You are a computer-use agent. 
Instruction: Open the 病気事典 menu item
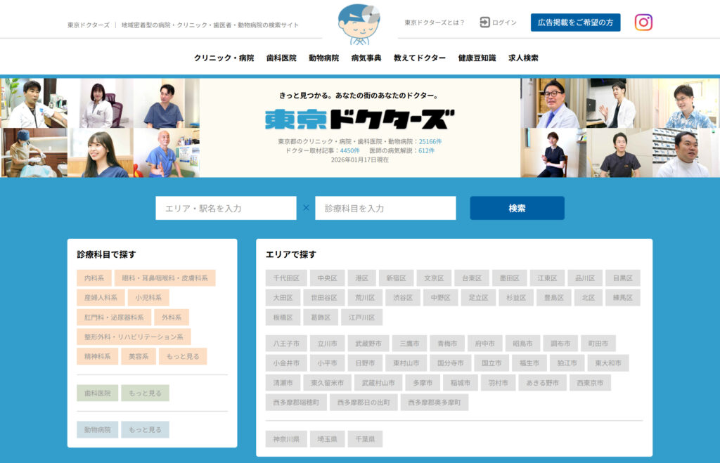pos(366,58)
